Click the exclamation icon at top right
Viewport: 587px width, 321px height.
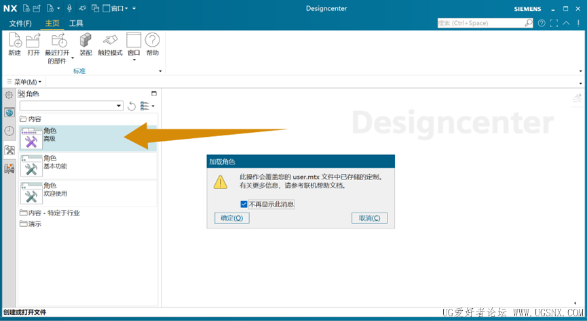(x=578, y=23)
